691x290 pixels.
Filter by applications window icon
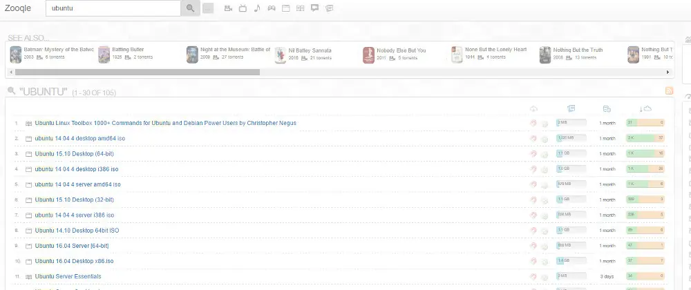tap(286, 8)
